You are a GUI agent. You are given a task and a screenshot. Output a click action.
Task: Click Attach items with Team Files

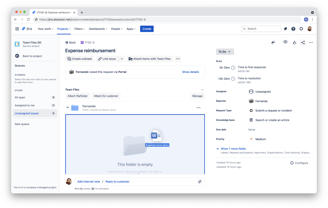[150, 59]
